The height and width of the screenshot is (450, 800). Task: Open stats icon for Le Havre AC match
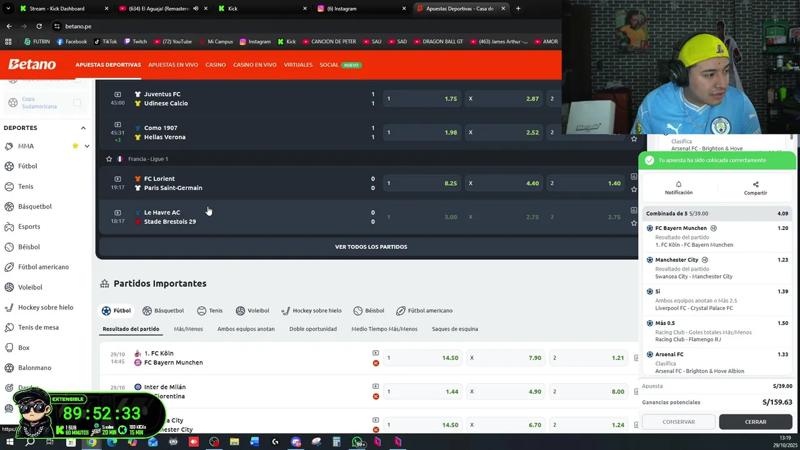coord(634,211)
